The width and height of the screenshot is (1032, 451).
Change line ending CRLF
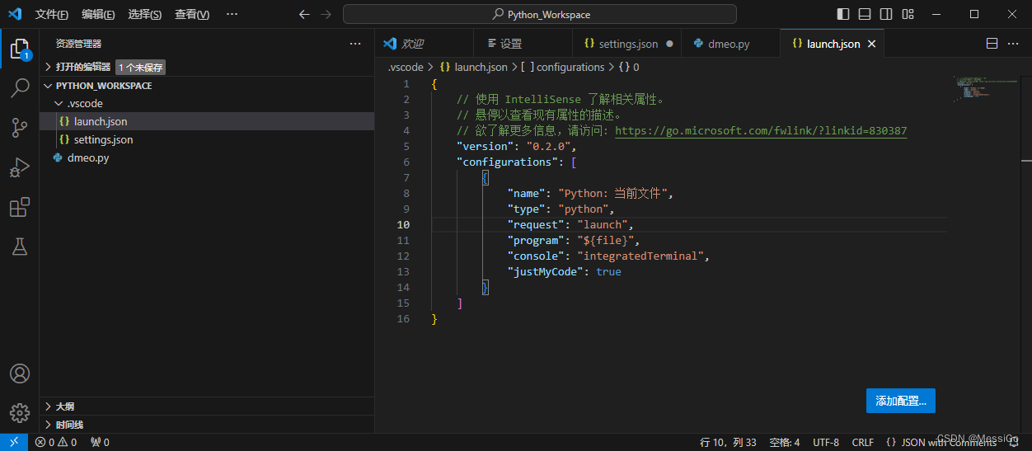(863, 442)
